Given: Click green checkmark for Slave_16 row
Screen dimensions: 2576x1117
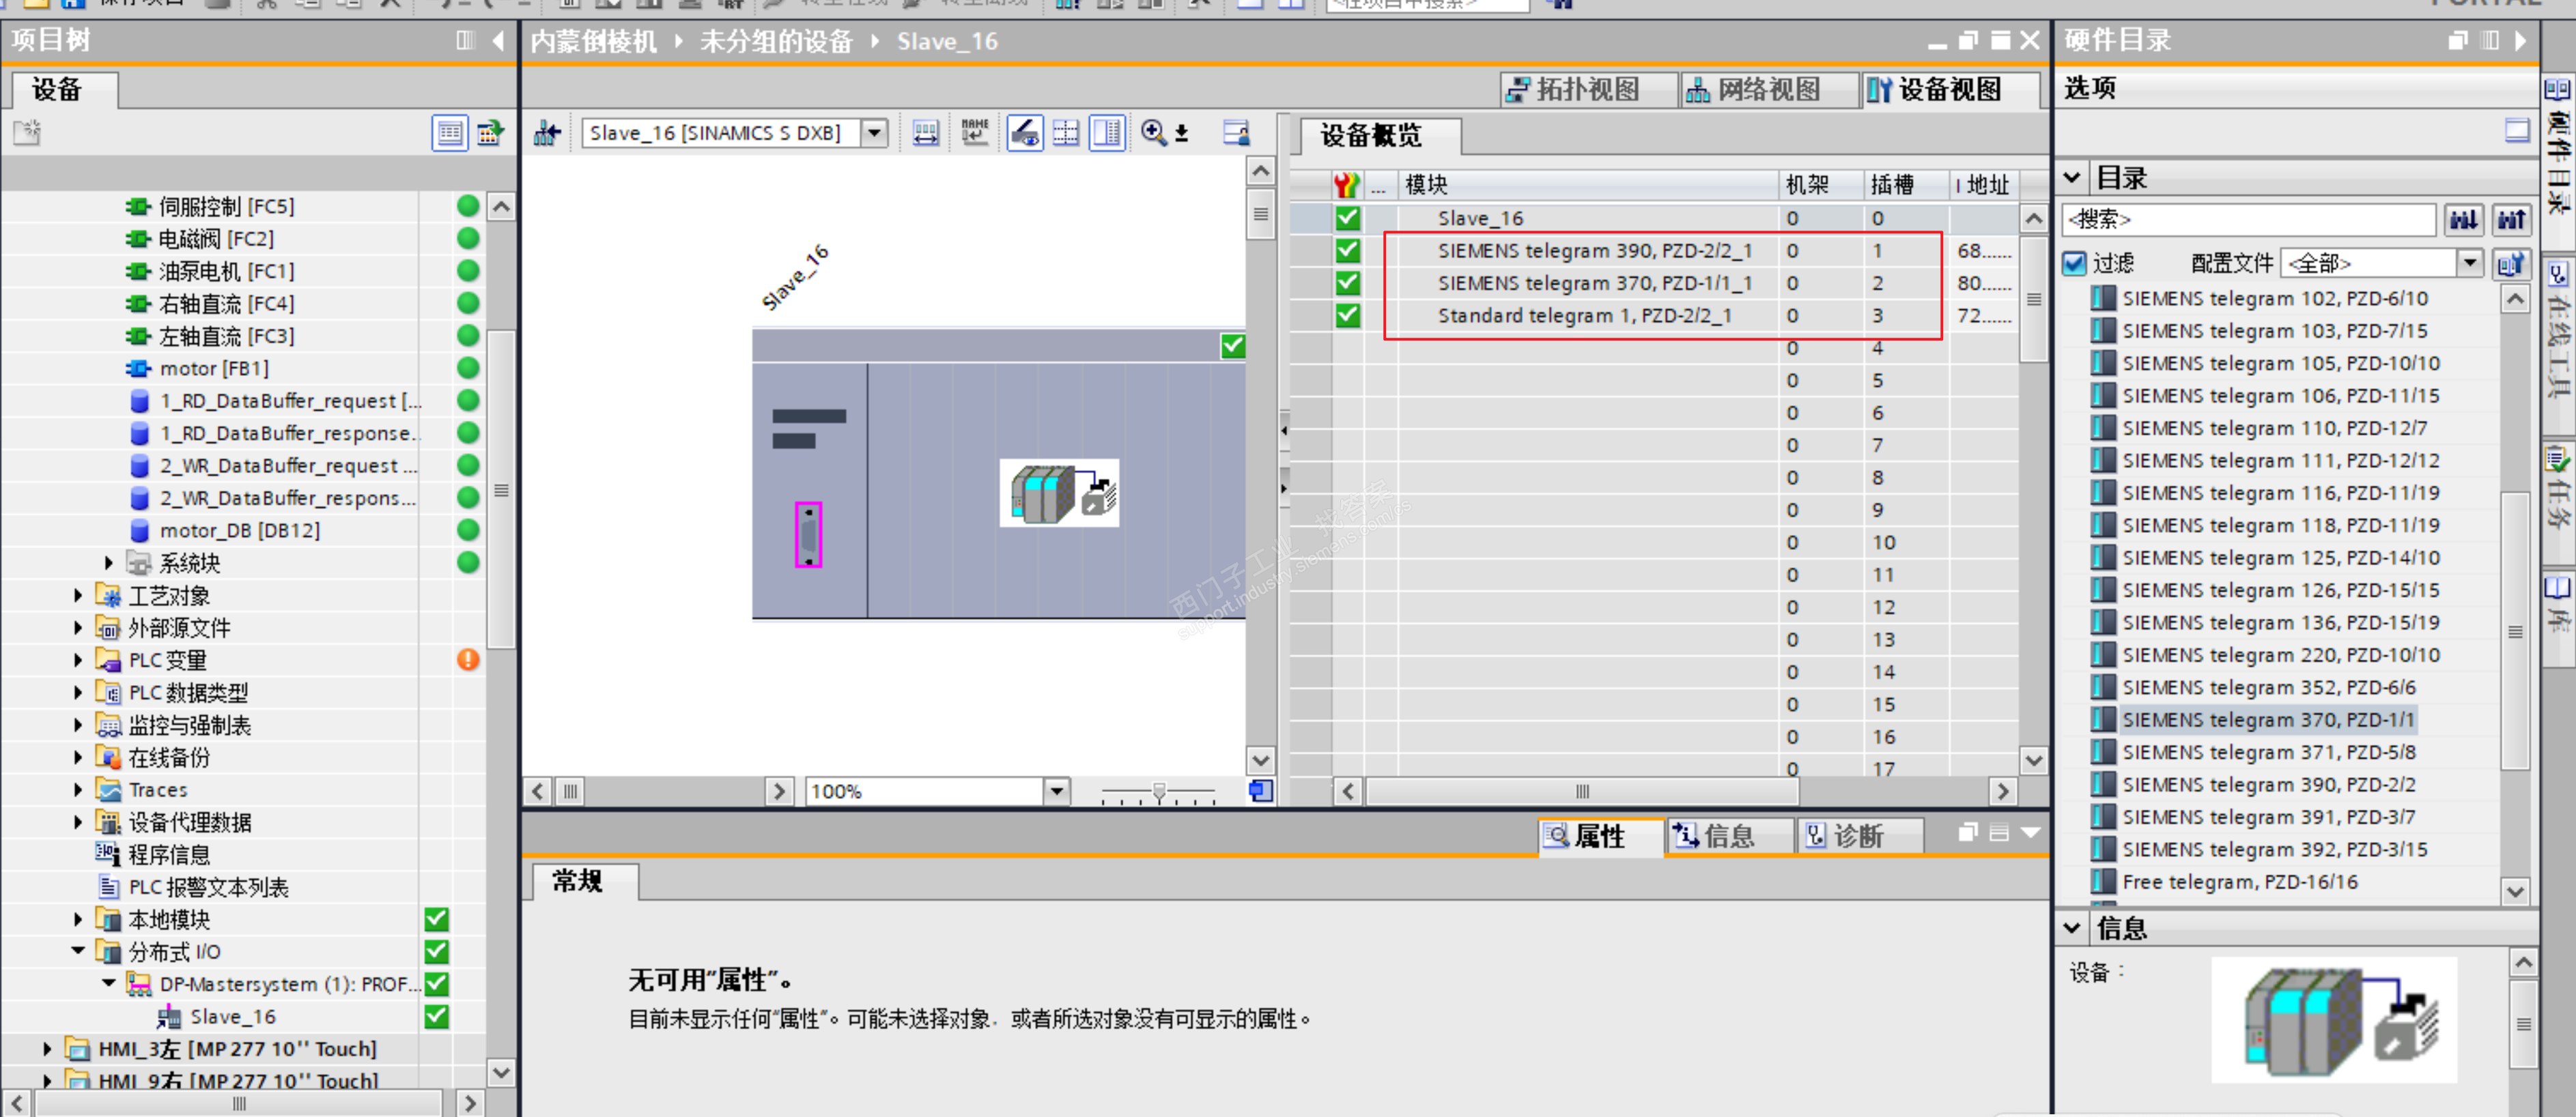Looking at the screenshot, I should 1347,218.
